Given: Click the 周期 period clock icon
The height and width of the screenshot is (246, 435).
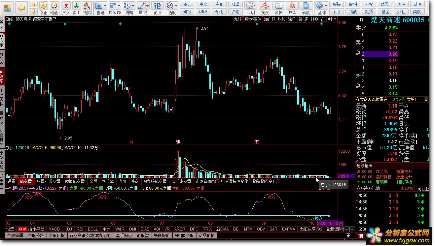Looking at the screenshot, I should tap(127, 6).
